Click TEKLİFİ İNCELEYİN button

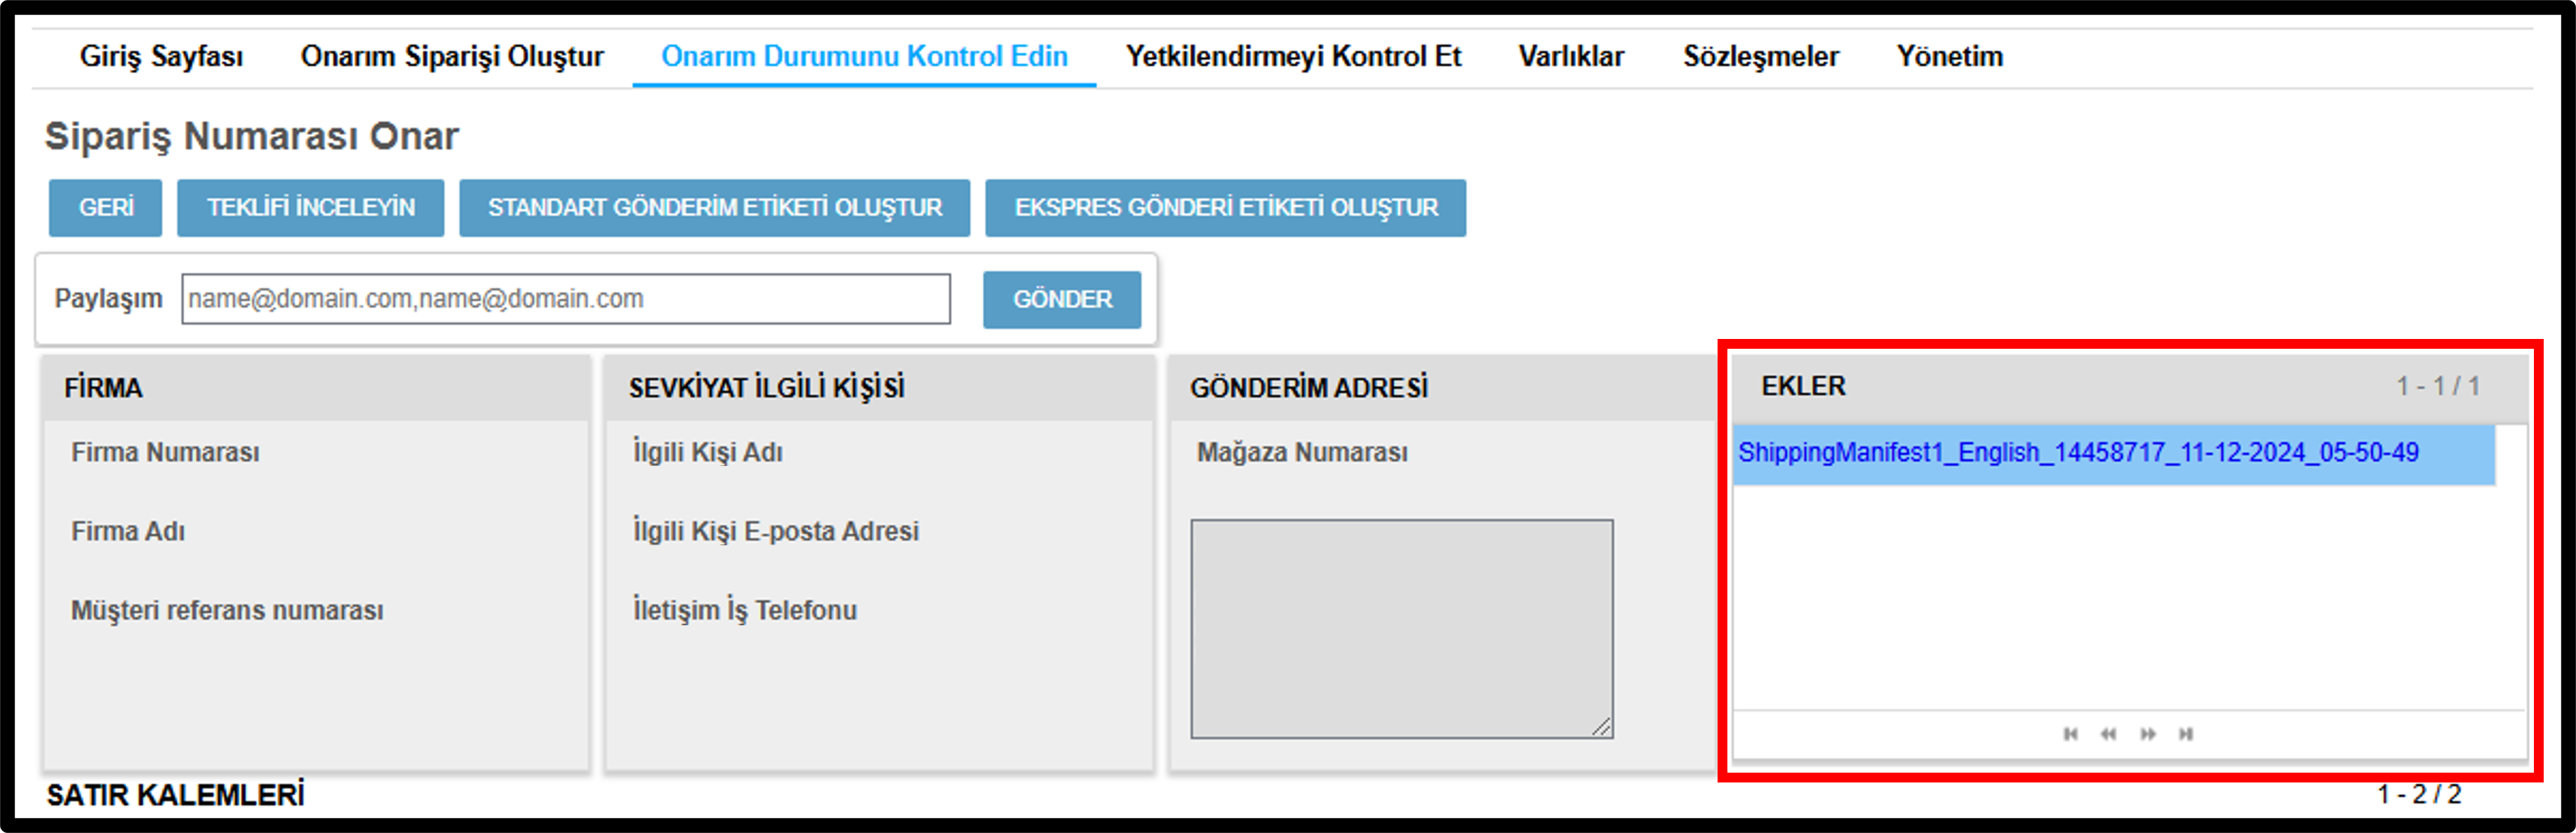tap(311, 208)
